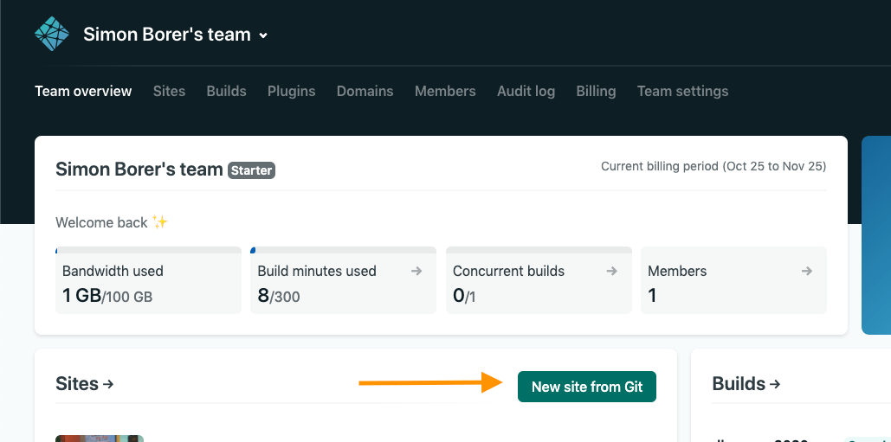
Task: View the Members tab
Action: 445,91
